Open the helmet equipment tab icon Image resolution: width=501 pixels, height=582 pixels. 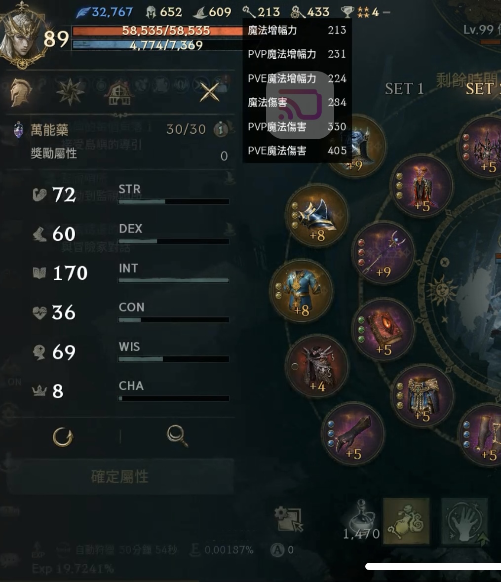click(x=20, y=92)
